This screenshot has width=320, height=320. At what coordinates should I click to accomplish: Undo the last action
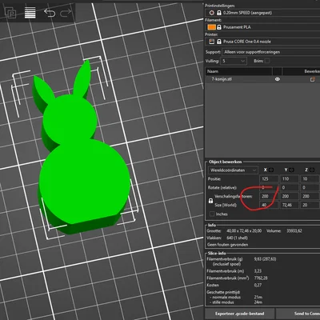pos(50,13)
